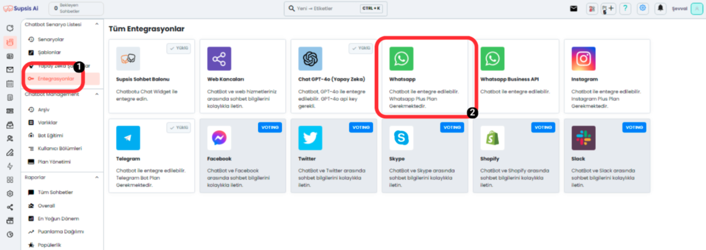Click the Şevval username in top bar
This screenshot has width=706, height=250.
[680, 9]
